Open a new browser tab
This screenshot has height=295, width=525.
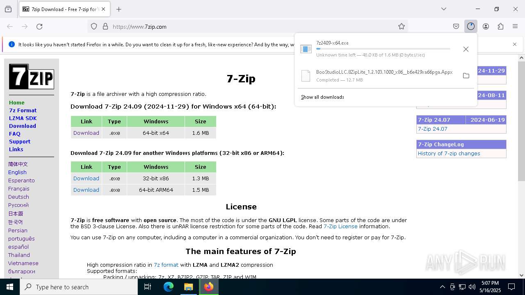tap(119, 9)
